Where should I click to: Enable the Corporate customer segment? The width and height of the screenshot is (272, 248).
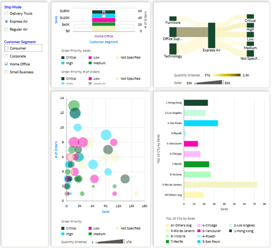[6, 56]
